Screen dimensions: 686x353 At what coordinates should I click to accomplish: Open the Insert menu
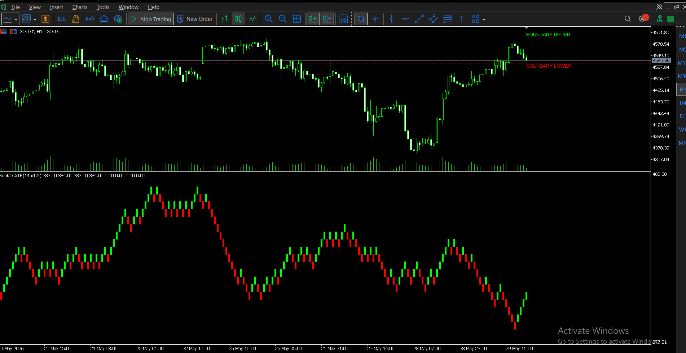(x=56, y=7)
